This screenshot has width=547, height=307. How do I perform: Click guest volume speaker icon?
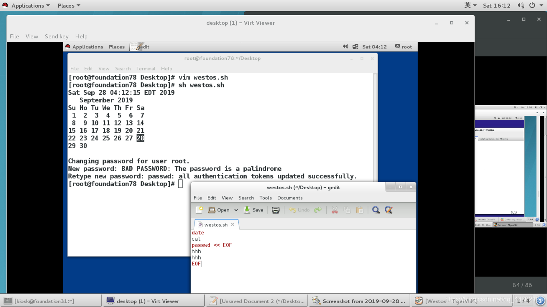coord(345,47)
